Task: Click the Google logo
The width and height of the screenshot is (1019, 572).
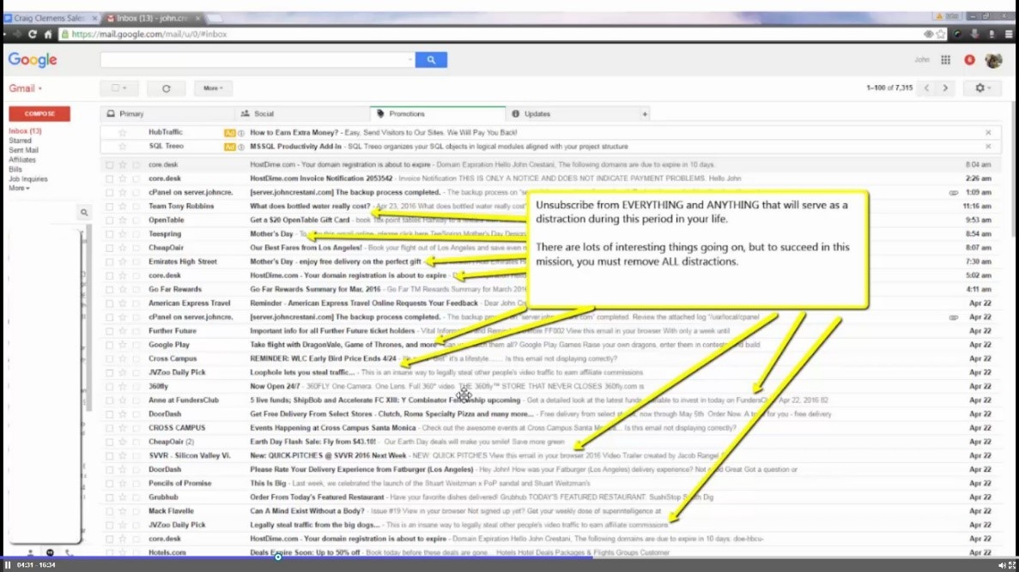Action: [33, 60]
